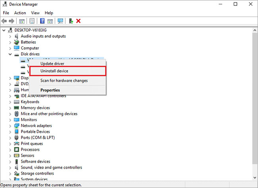Choose Uninstall device from context menu

pyautogui.click(x=54, y=71)
